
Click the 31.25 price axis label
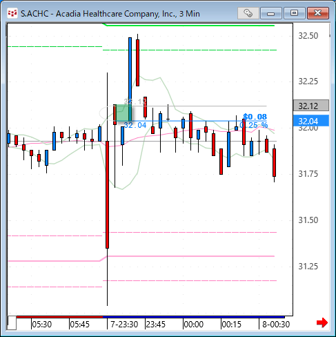[x=308, y=267]
